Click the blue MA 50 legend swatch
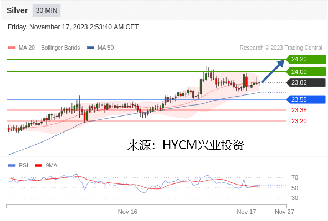This screenshot has width=328, height=221. point(90,48)
